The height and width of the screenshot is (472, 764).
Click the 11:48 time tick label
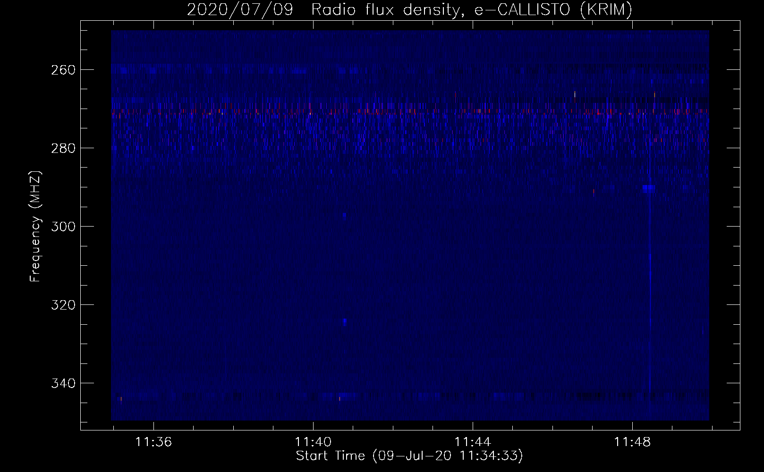(x=632, y=442)
